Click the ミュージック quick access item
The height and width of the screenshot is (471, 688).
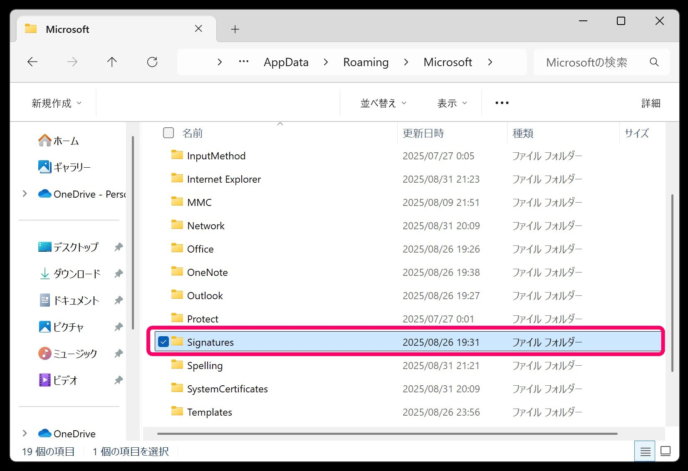[x=68, y=354]
